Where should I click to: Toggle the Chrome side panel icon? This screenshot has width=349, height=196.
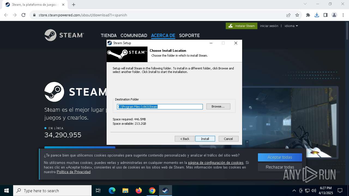[326, 15]
